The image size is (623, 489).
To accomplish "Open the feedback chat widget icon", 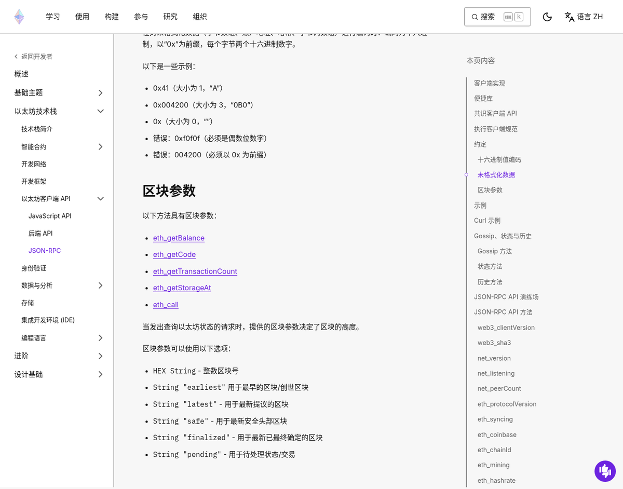I will [x=605, y=471].
